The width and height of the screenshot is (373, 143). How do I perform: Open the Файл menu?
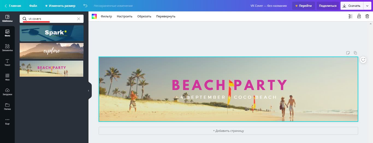pyautogui.click(x=33, y=6)
